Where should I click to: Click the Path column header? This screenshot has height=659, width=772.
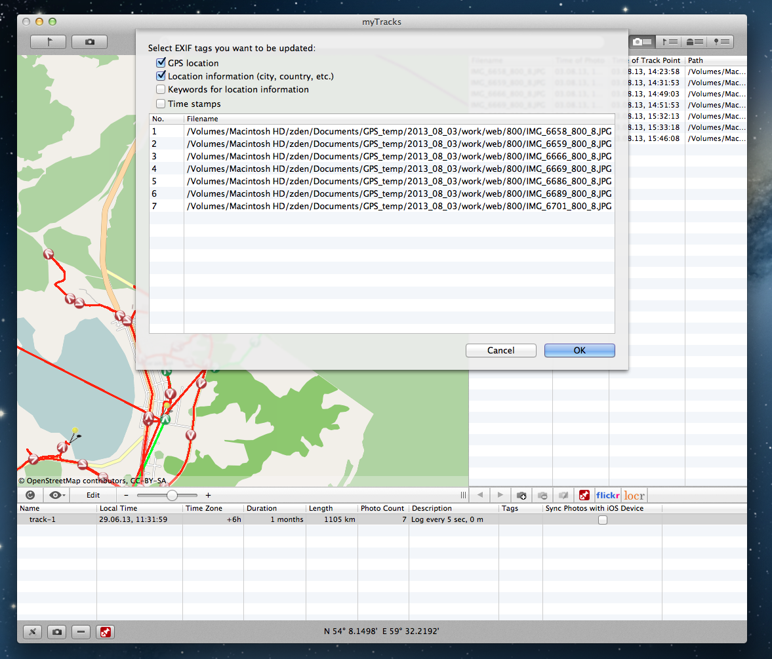[x=716, y=60]
